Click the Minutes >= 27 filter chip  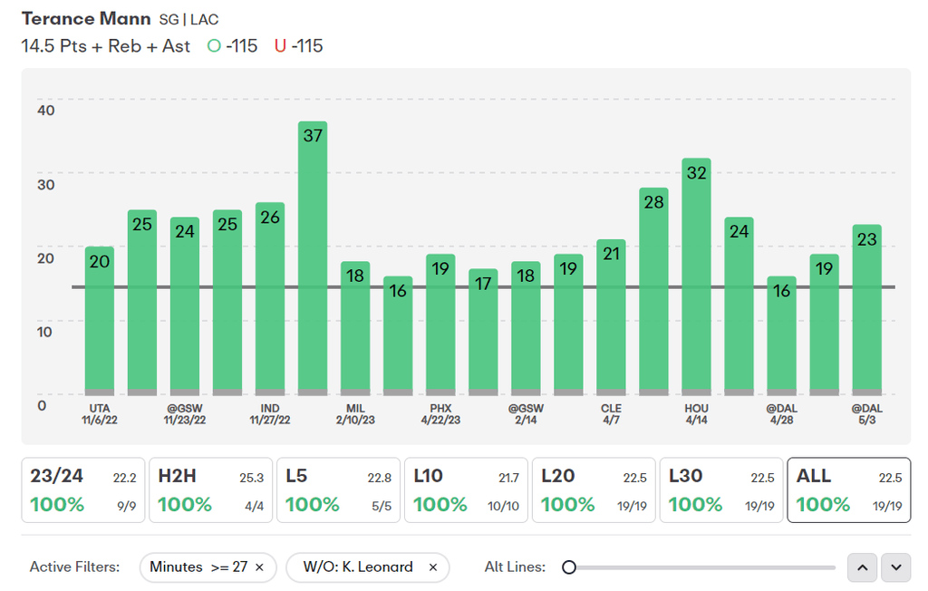[x=208, y=567]
